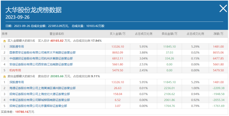Screen dimensions: 229x116
Task: Click the 卖出金额/万 column header
Action: (x=169, y=34)
